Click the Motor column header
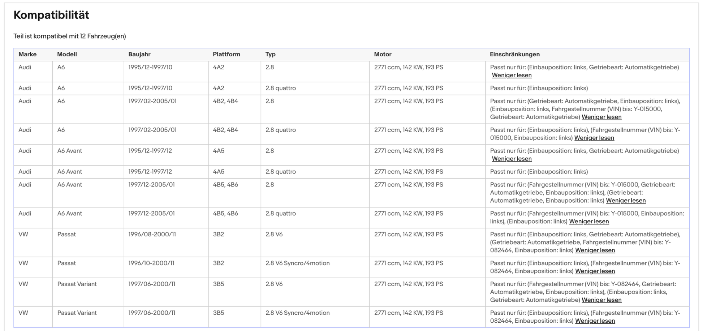The image size is (703, 331). point(383,54)
